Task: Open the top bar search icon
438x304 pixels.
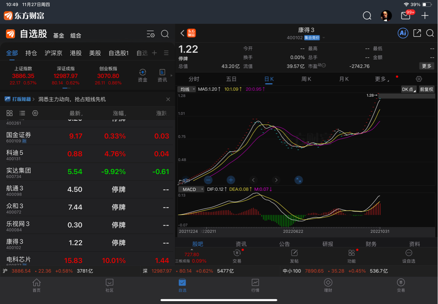Action: pos(367,15)
